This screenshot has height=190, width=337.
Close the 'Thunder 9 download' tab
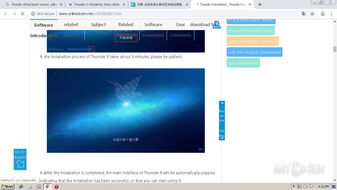tap(250, 4)
